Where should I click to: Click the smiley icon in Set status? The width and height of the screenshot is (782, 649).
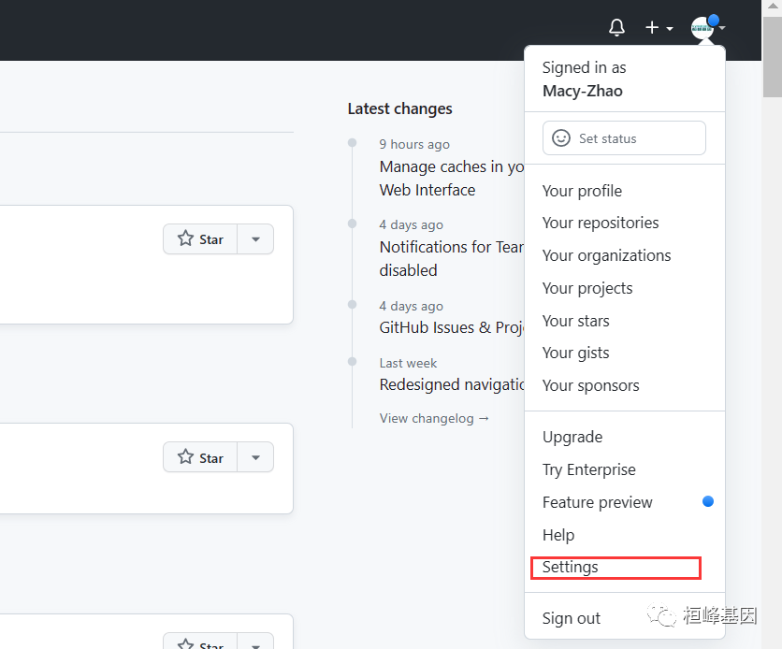click(x=561, y=138)
